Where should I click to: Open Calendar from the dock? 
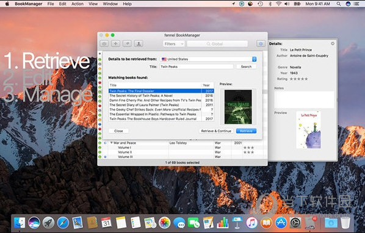click(x=106, y=223)
